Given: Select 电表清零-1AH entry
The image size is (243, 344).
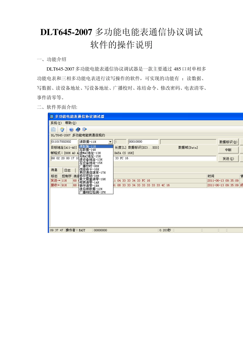Looking at the screenshot, I should click(96, 182).
